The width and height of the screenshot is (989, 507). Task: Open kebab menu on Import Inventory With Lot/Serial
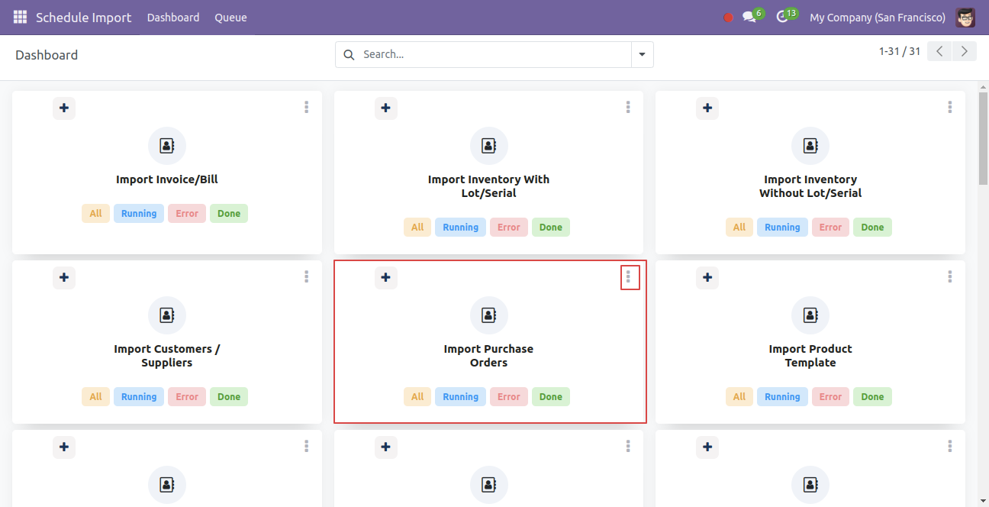(628, 107)
